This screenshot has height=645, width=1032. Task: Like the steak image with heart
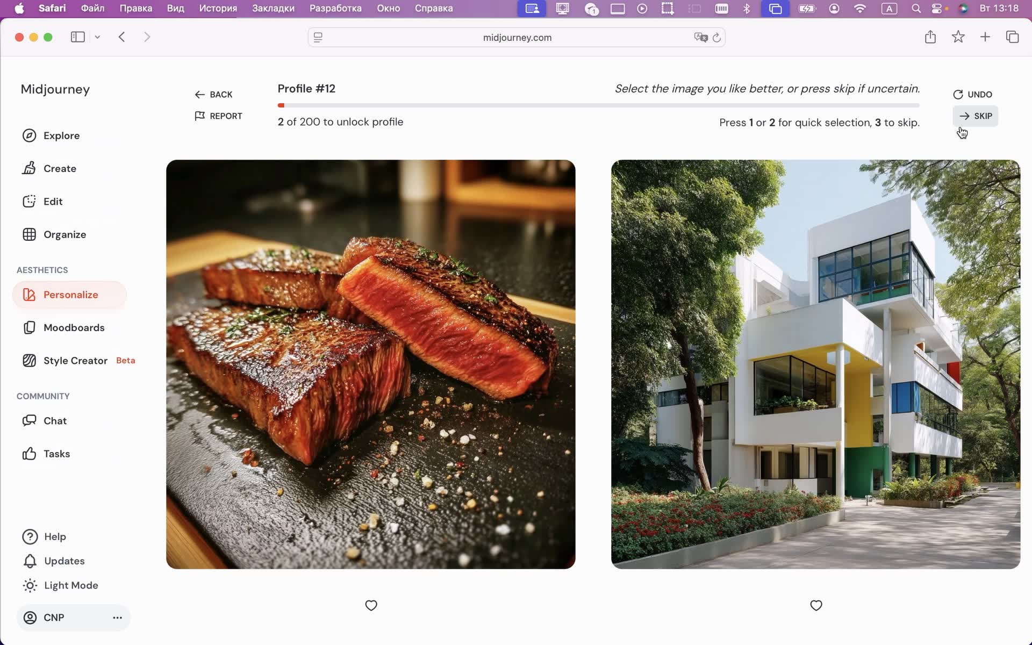click(x=371, y=605)
